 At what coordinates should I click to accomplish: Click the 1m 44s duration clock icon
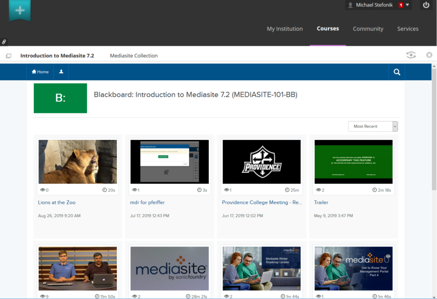point(283,296)
